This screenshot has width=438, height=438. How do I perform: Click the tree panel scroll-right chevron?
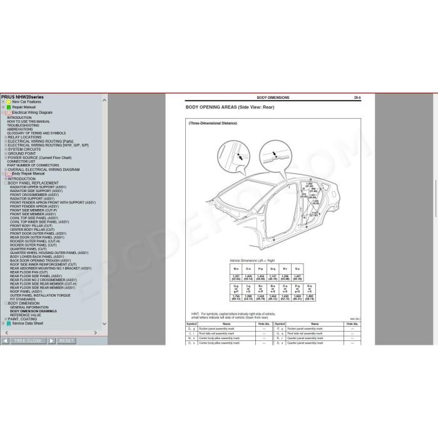click(x=96, y=333)
